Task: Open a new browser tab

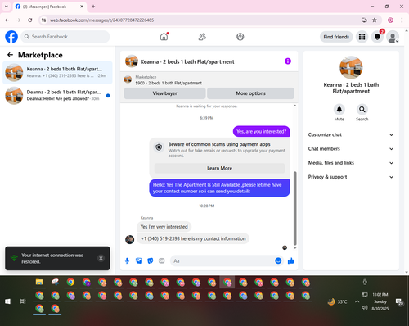Action: 93,7
